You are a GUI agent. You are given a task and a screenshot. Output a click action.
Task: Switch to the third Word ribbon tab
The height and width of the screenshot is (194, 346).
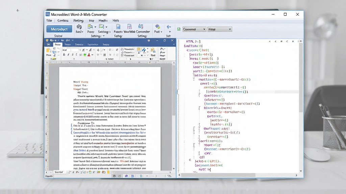[79, 44]
